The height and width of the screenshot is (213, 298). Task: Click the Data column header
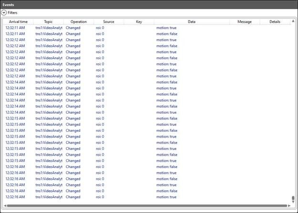(x=191, y=22)
